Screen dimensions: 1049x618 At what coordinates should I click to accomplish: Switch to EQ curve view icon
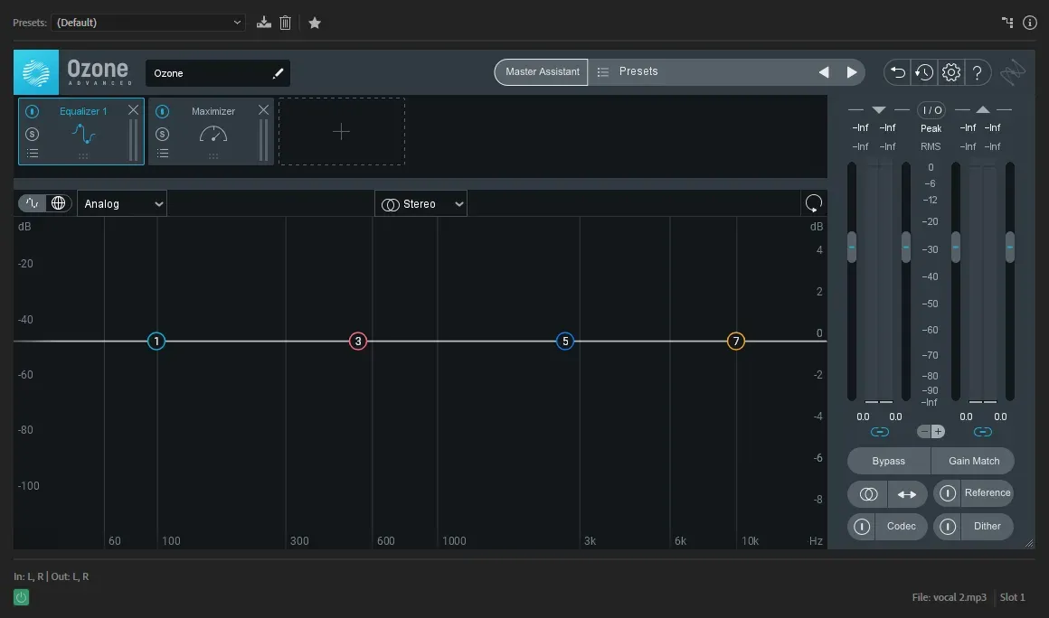tap(33, 203)
